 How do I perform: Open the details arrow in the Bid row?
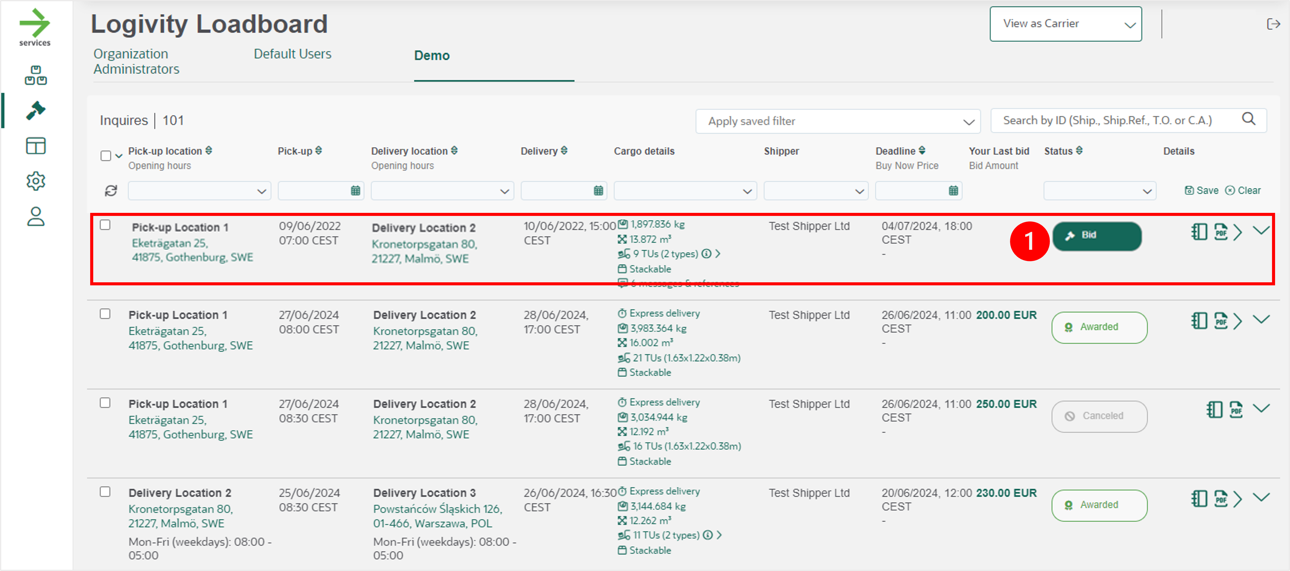click(1238, 232)
